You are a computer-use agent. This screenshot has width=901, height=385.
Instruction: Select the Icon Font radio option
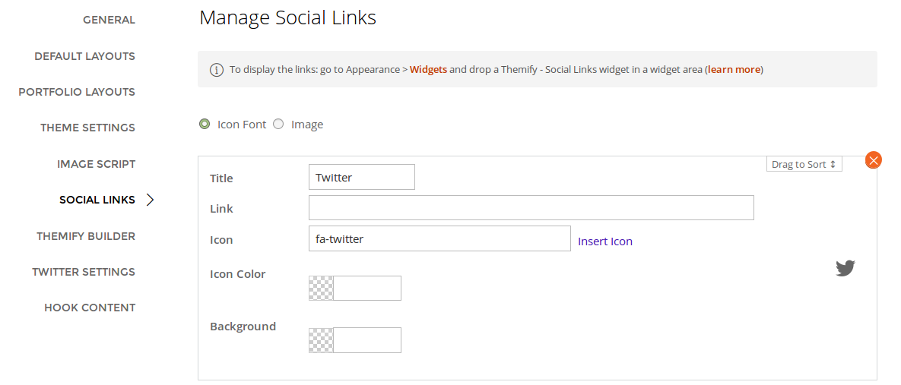click(x=205, y=124)
